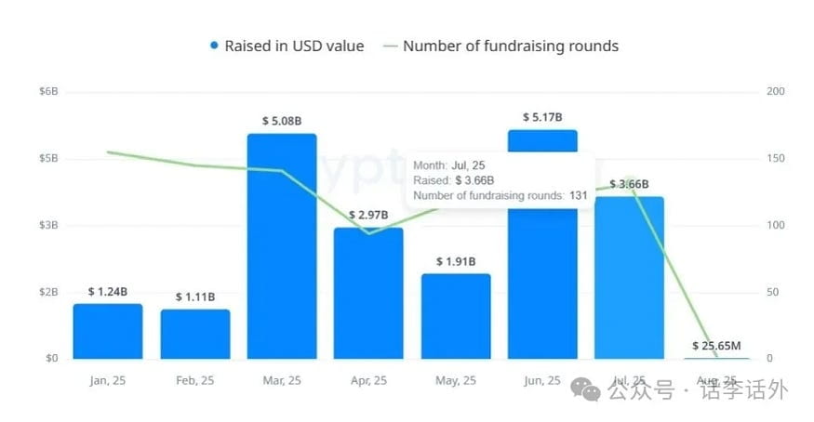Click the $25.65M August data label
Viewport: 814px width, 422px height.
tap(716, 345)
